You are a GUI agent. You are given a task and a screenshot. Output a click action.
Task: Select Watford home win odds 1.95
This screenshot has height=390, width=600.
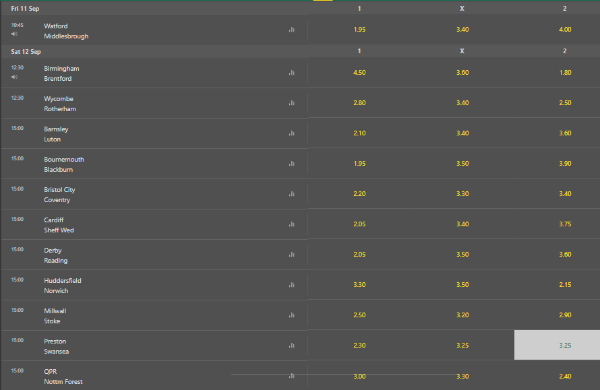click(359, 30)
